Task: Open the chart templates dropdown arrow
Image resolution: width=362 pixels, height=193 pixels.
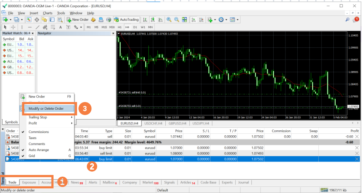Action: click(x=238, y=19)
